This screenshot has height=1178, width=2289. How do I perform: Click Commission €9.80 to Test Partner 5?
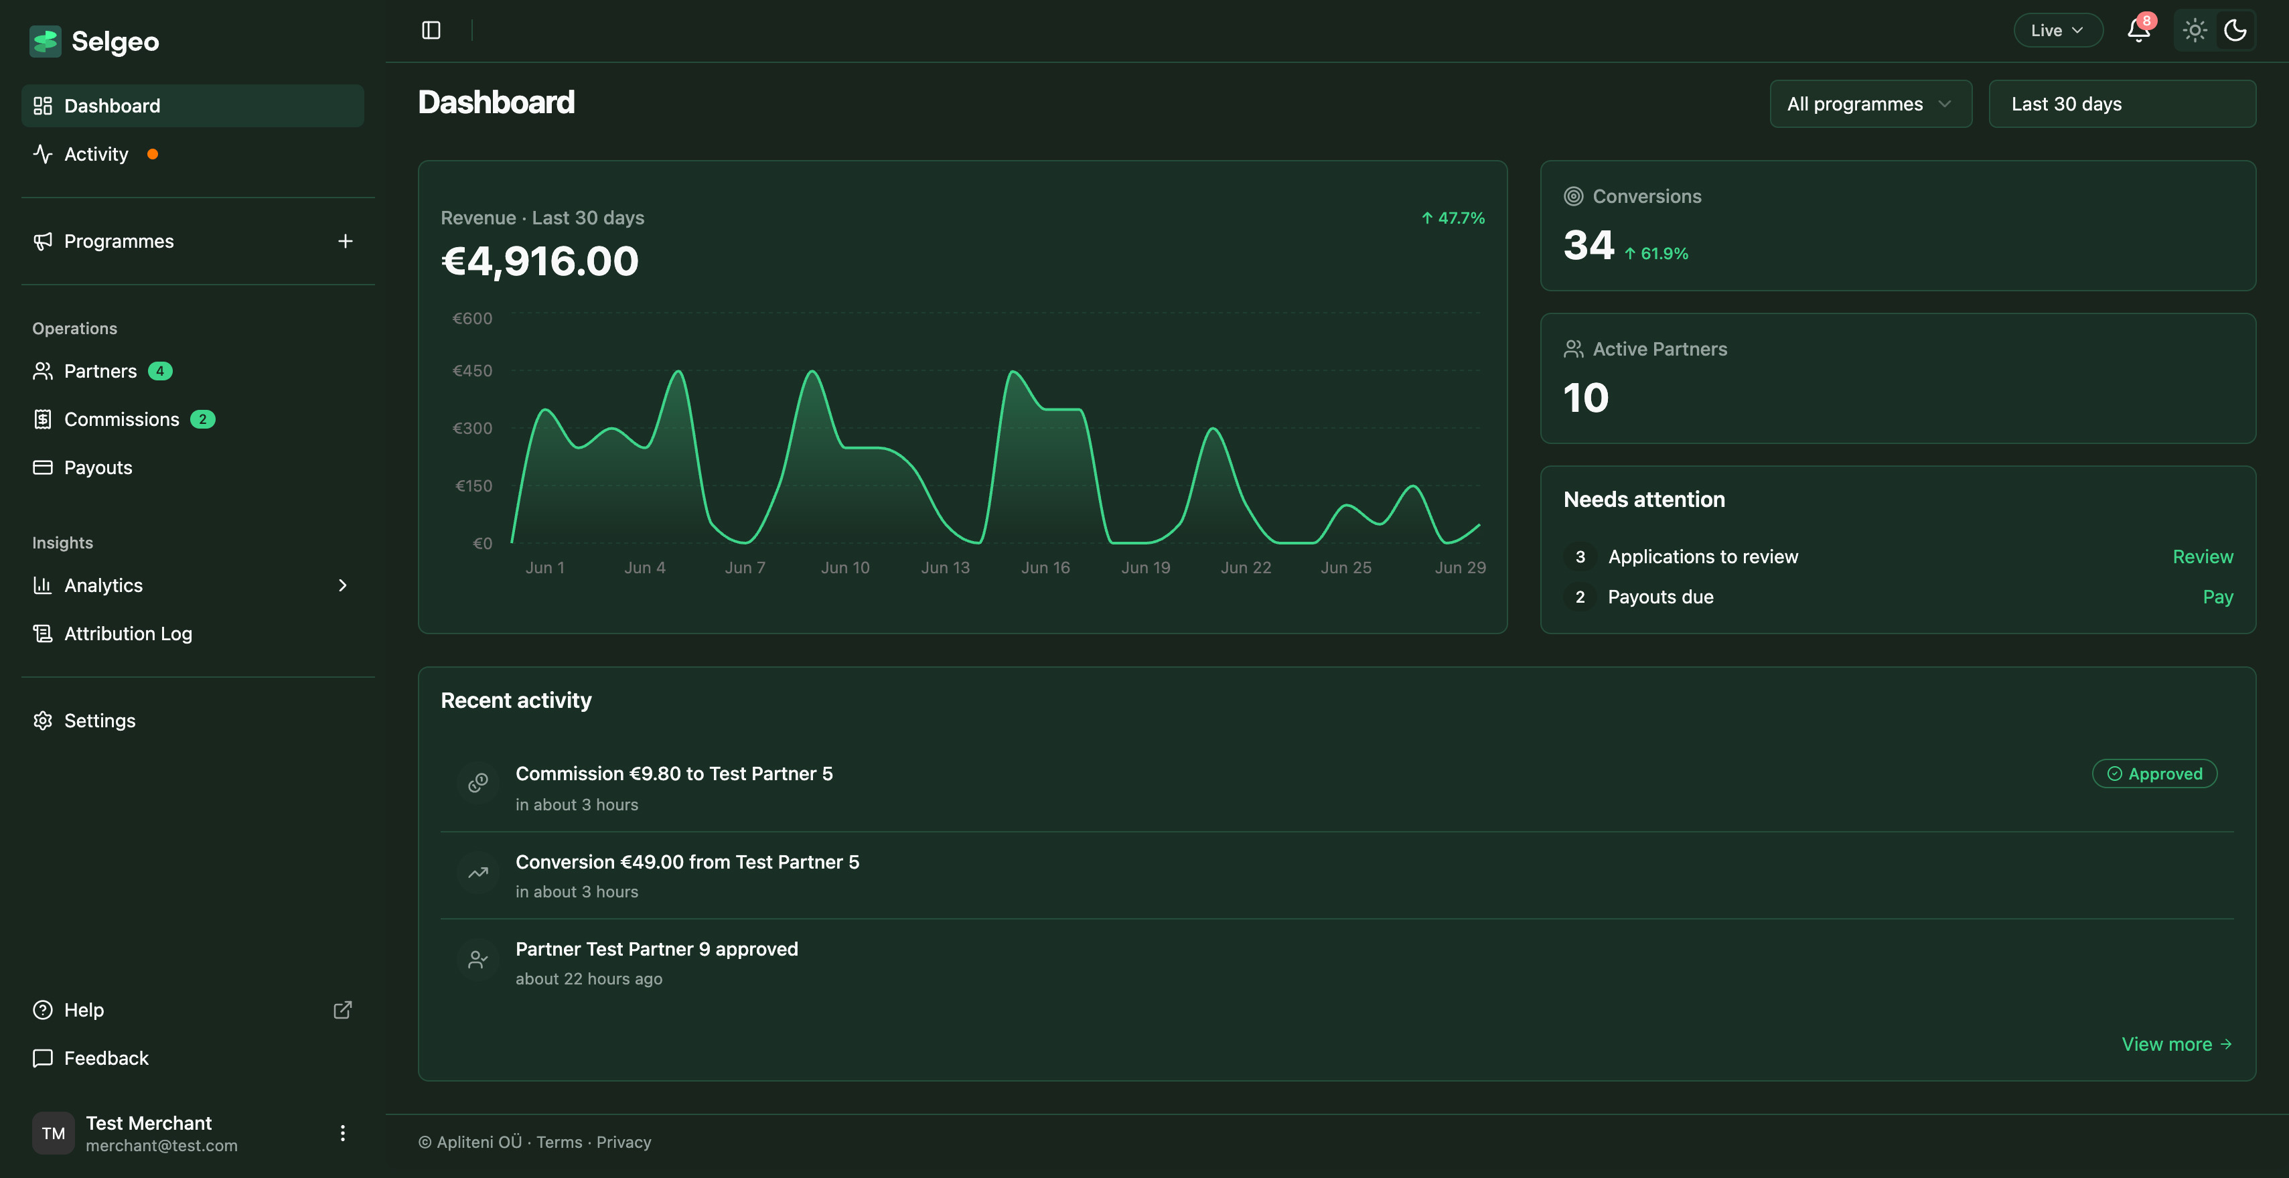click(674, 774)
